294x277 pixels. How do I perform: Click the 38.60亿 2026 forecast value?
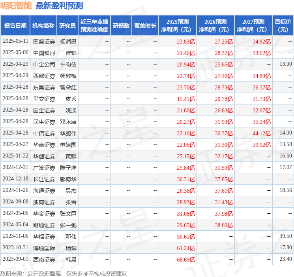(x=224, y=225)
